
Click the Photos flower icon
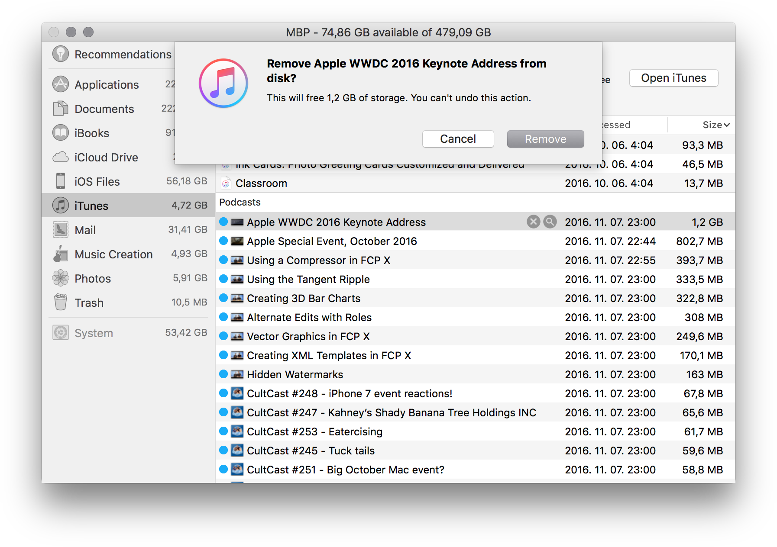pos(61,278)
